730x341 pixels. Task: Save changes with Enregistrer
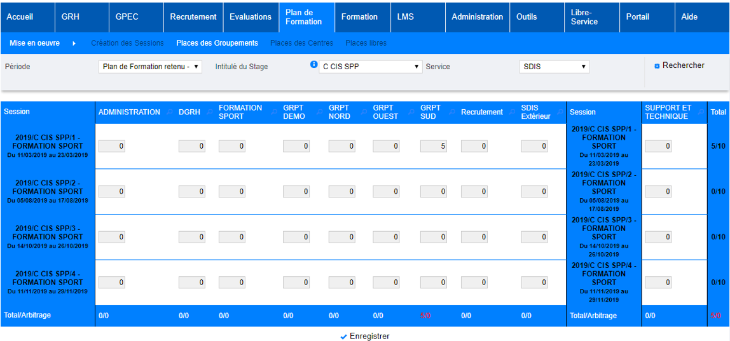click(365, 337)
